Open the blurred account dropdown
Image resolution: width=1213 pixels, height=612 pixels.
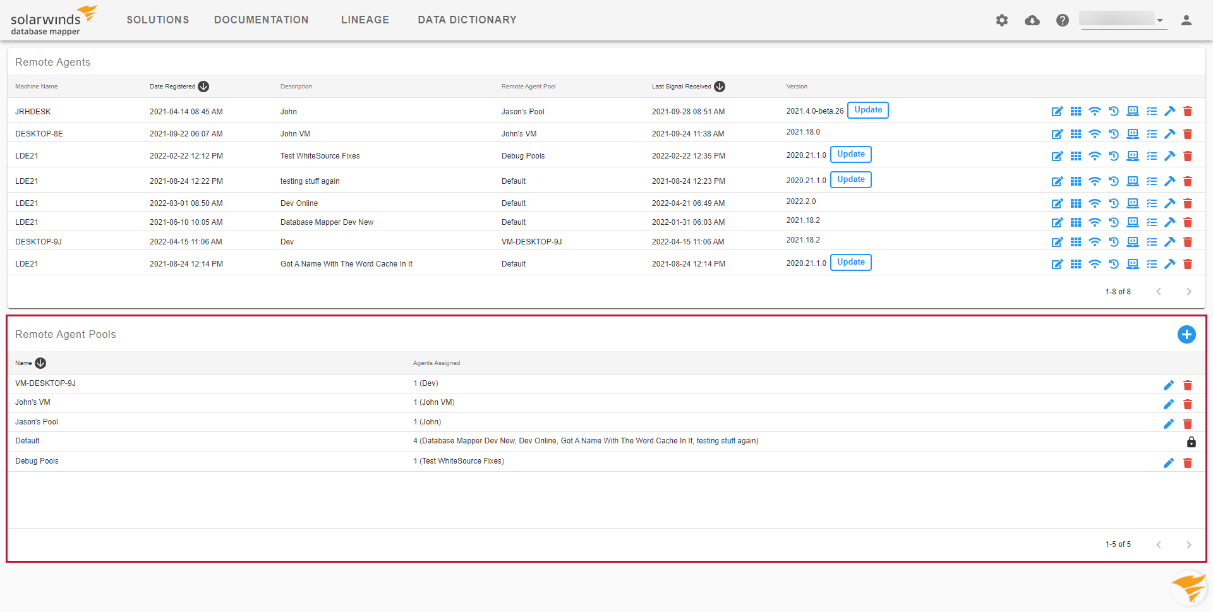coord(1123,20)
